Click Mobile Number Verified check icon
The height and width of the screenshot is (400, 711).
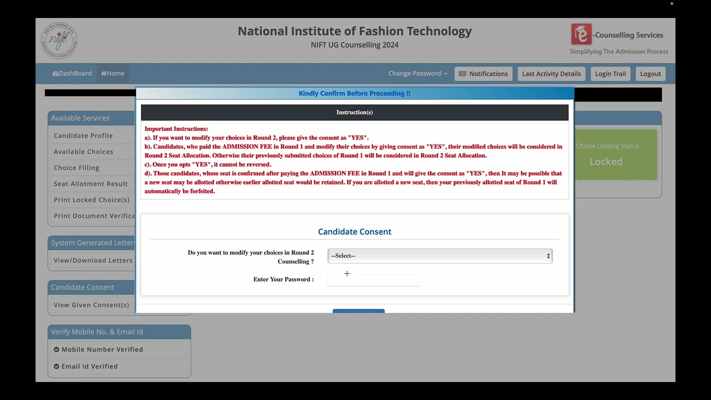coord(57,349)
